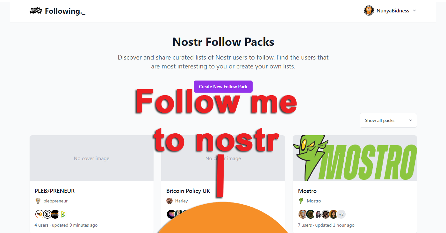Click the Following._ logo icon
446x233 pixels.
(x=36, y=11)
